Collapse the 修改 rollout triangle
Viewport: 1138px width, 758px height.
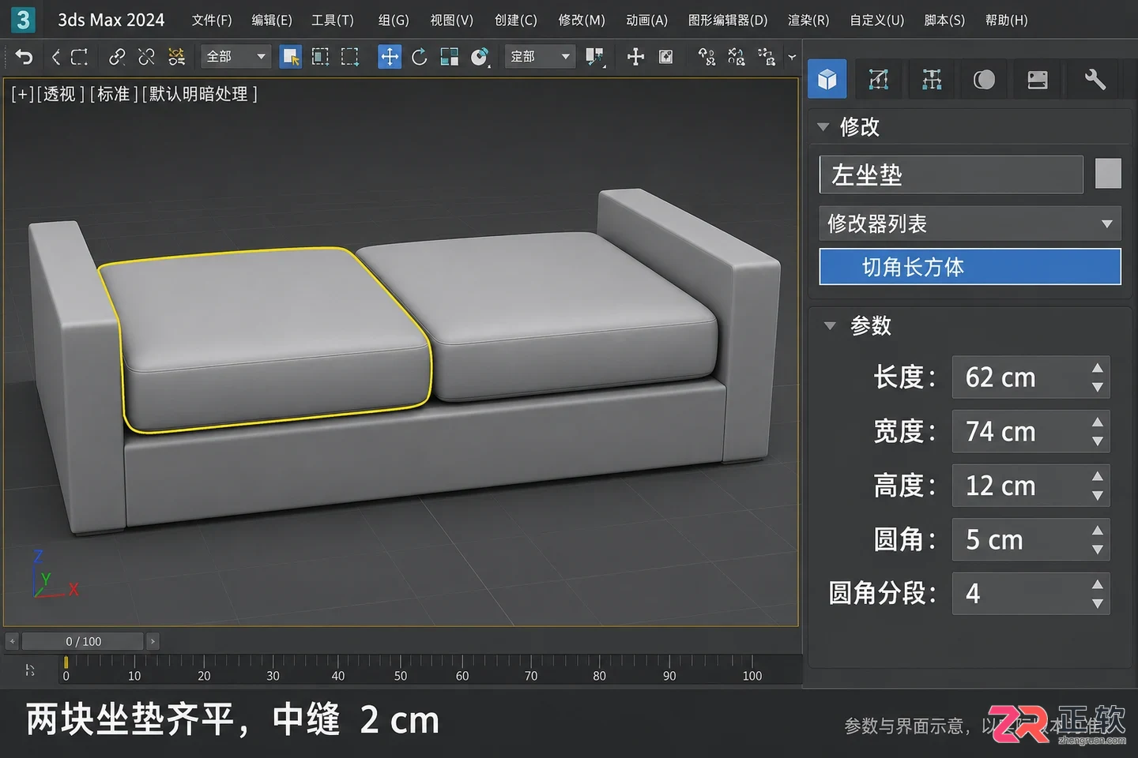tap(823, 127)
